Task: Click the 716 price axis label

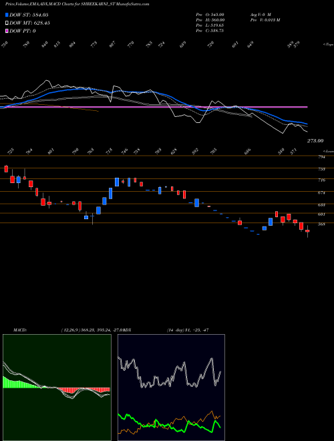Action: pos(321,180)
